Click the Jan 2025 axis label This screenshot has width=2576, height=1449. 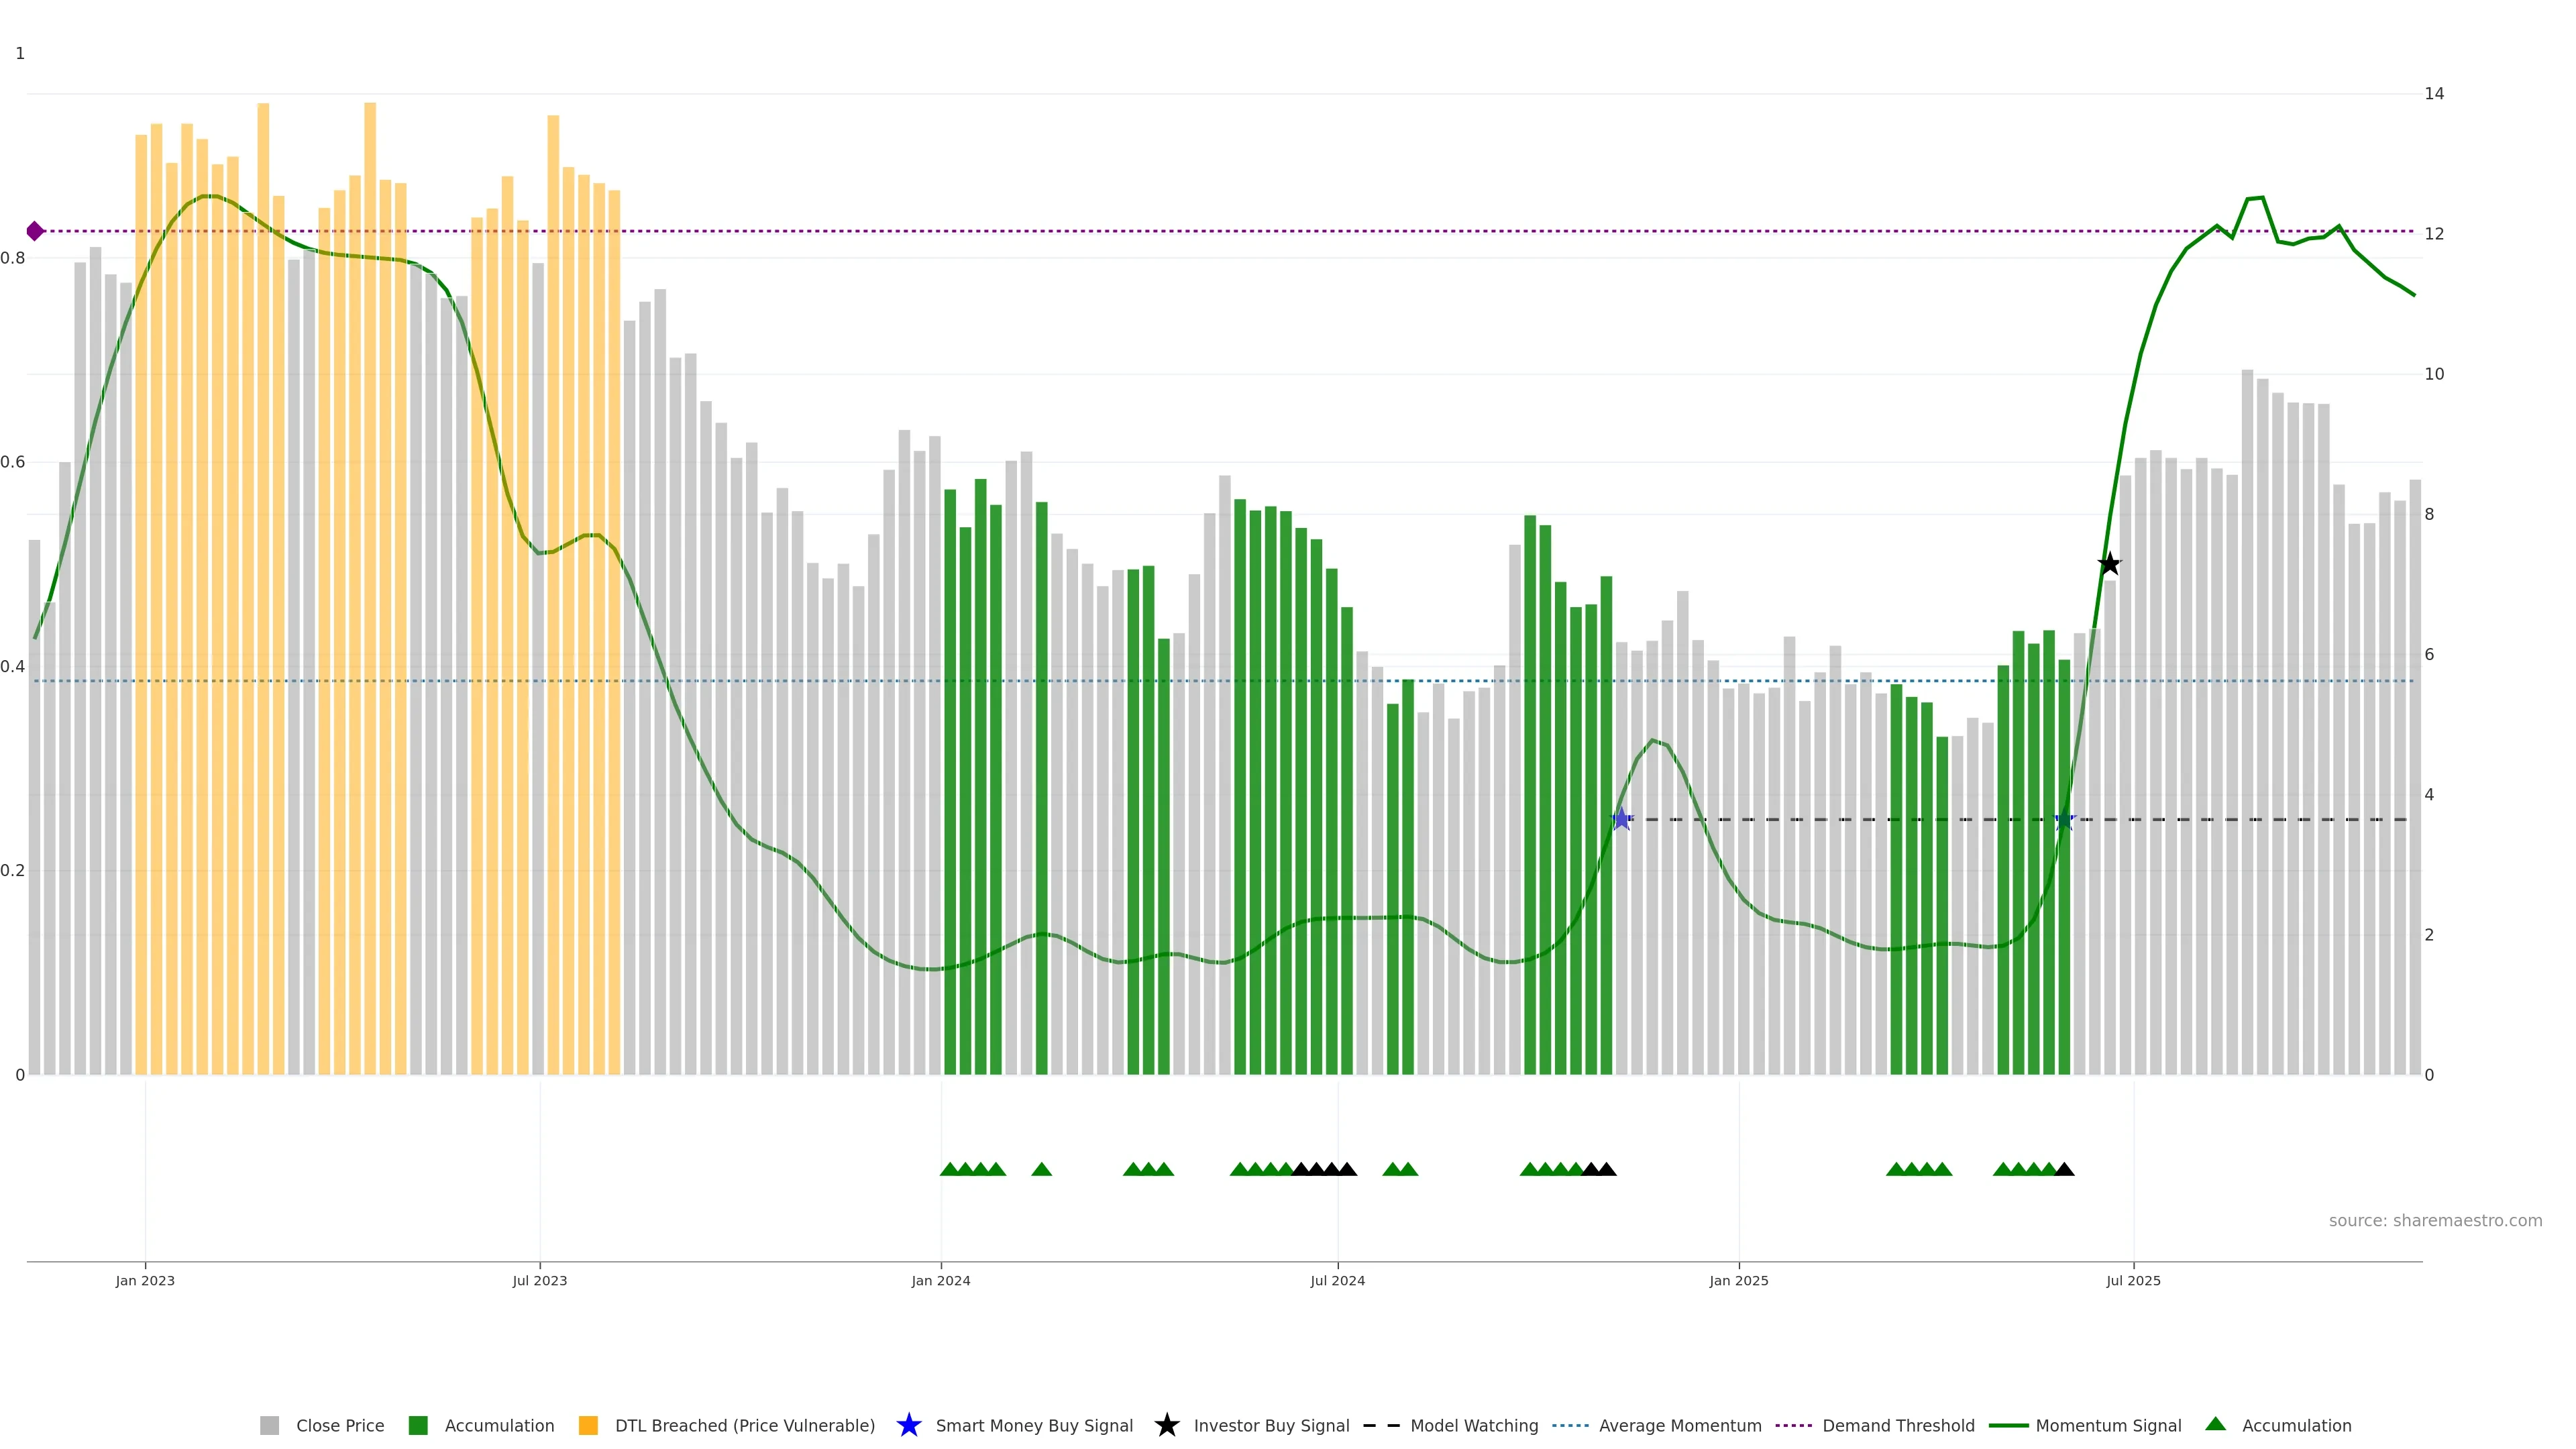tap(1738, 1281)
